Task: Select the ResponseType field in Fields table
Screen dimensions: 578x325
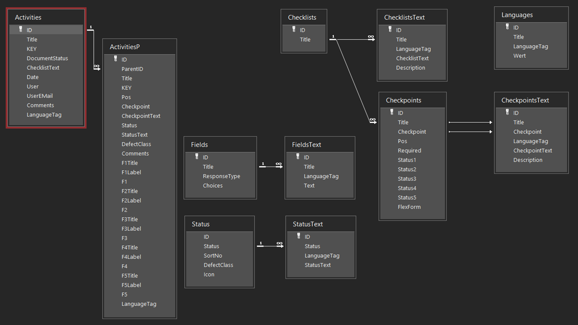Action: 221,176
